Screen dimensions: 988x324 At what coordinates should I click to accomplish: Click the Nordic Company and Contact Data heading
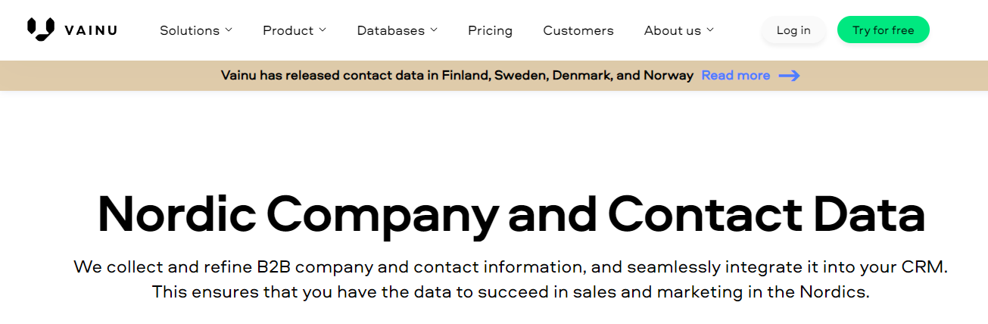click(511, 215)
